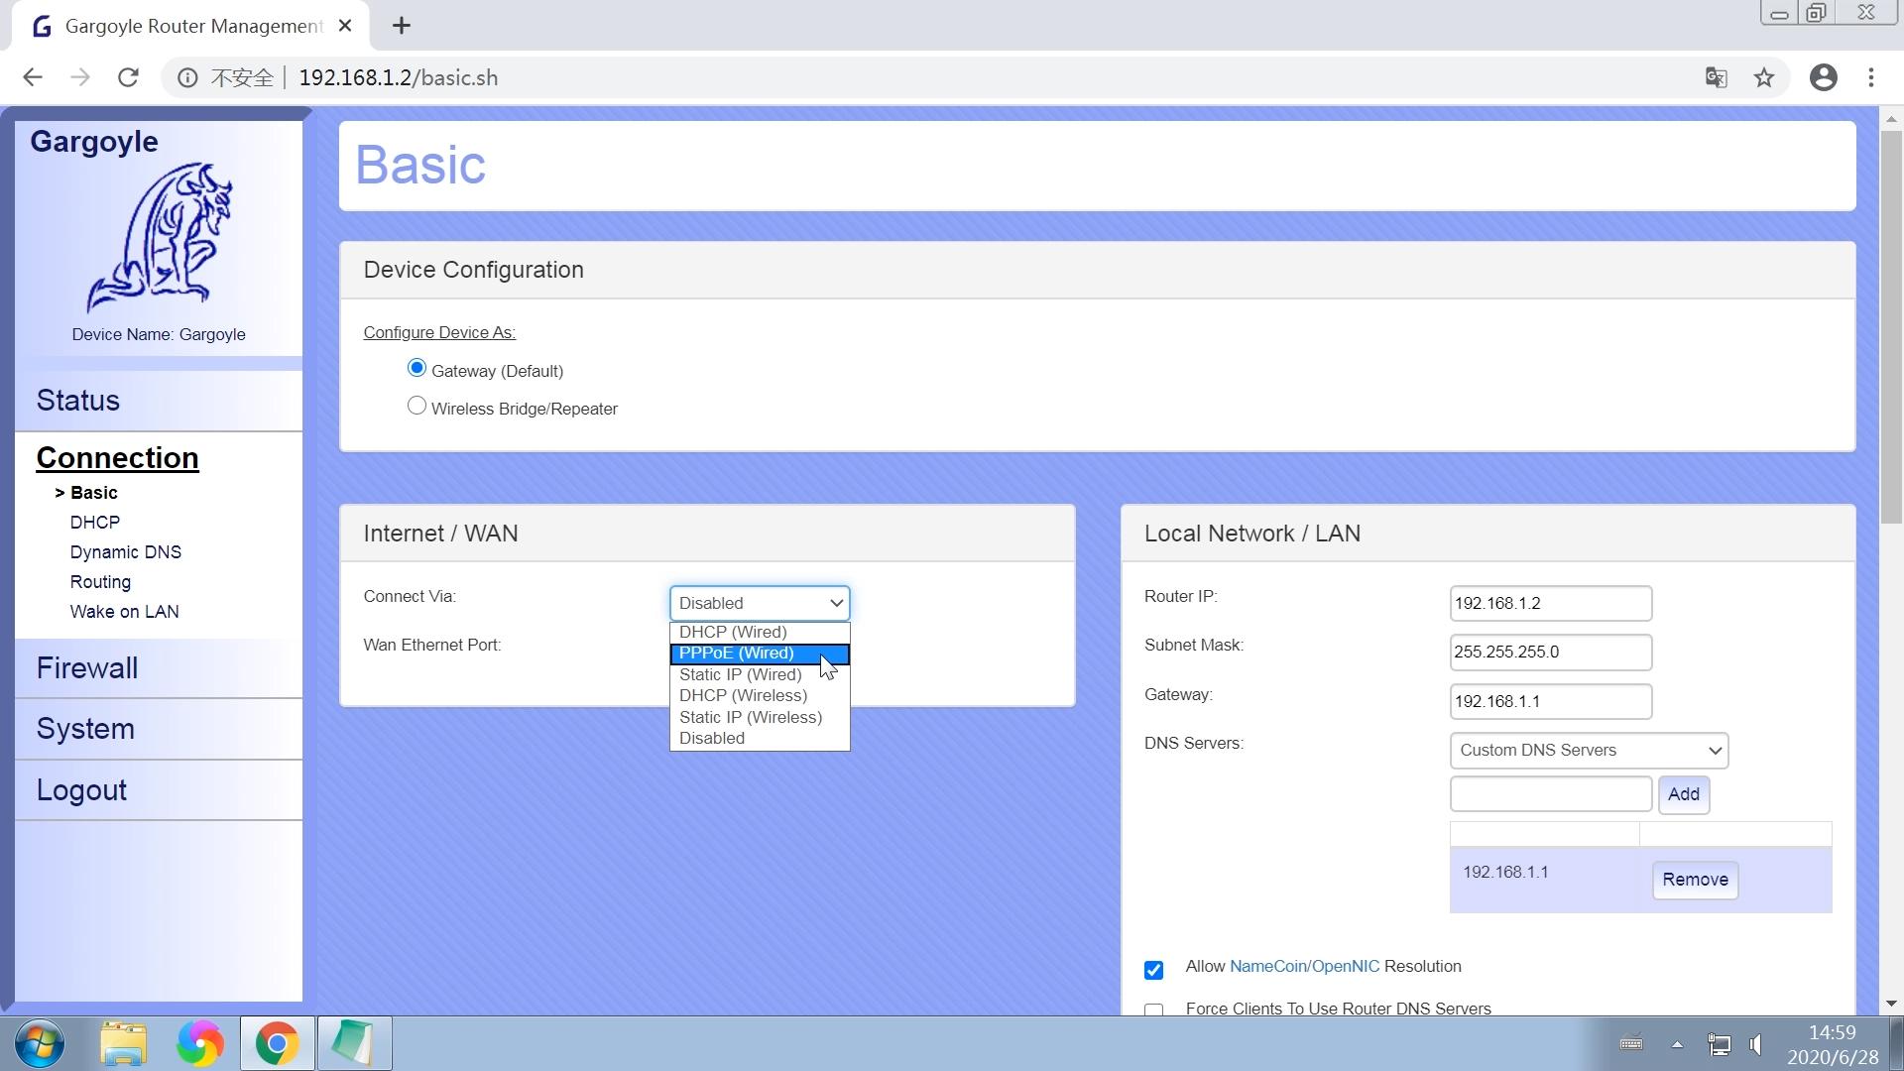Screen dimensions: 1904x1071
Task: Select the Static IP (Wireless) option in the list
Action: tap(750, 717)
